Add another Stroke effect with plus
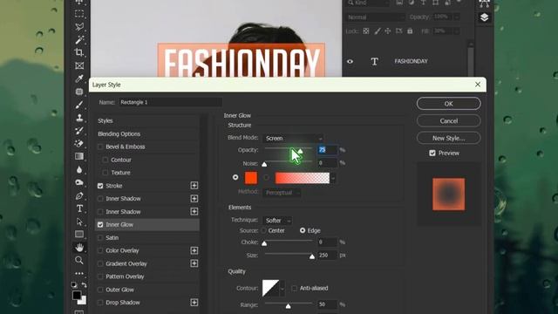This screenshot has width=558, height=314. click(x=194, y=186)
